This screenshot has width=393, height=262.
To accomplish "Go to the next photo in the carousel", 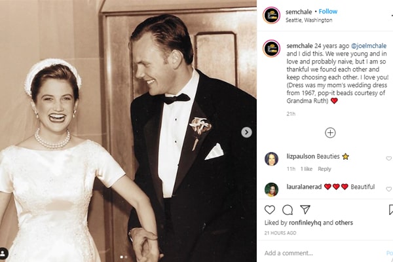I will coord(246,132).
